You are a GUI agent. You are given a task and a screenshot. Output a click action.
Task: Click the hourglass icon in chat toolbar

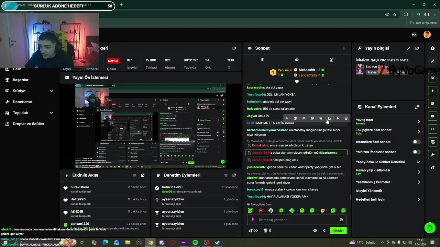(331, 60)
